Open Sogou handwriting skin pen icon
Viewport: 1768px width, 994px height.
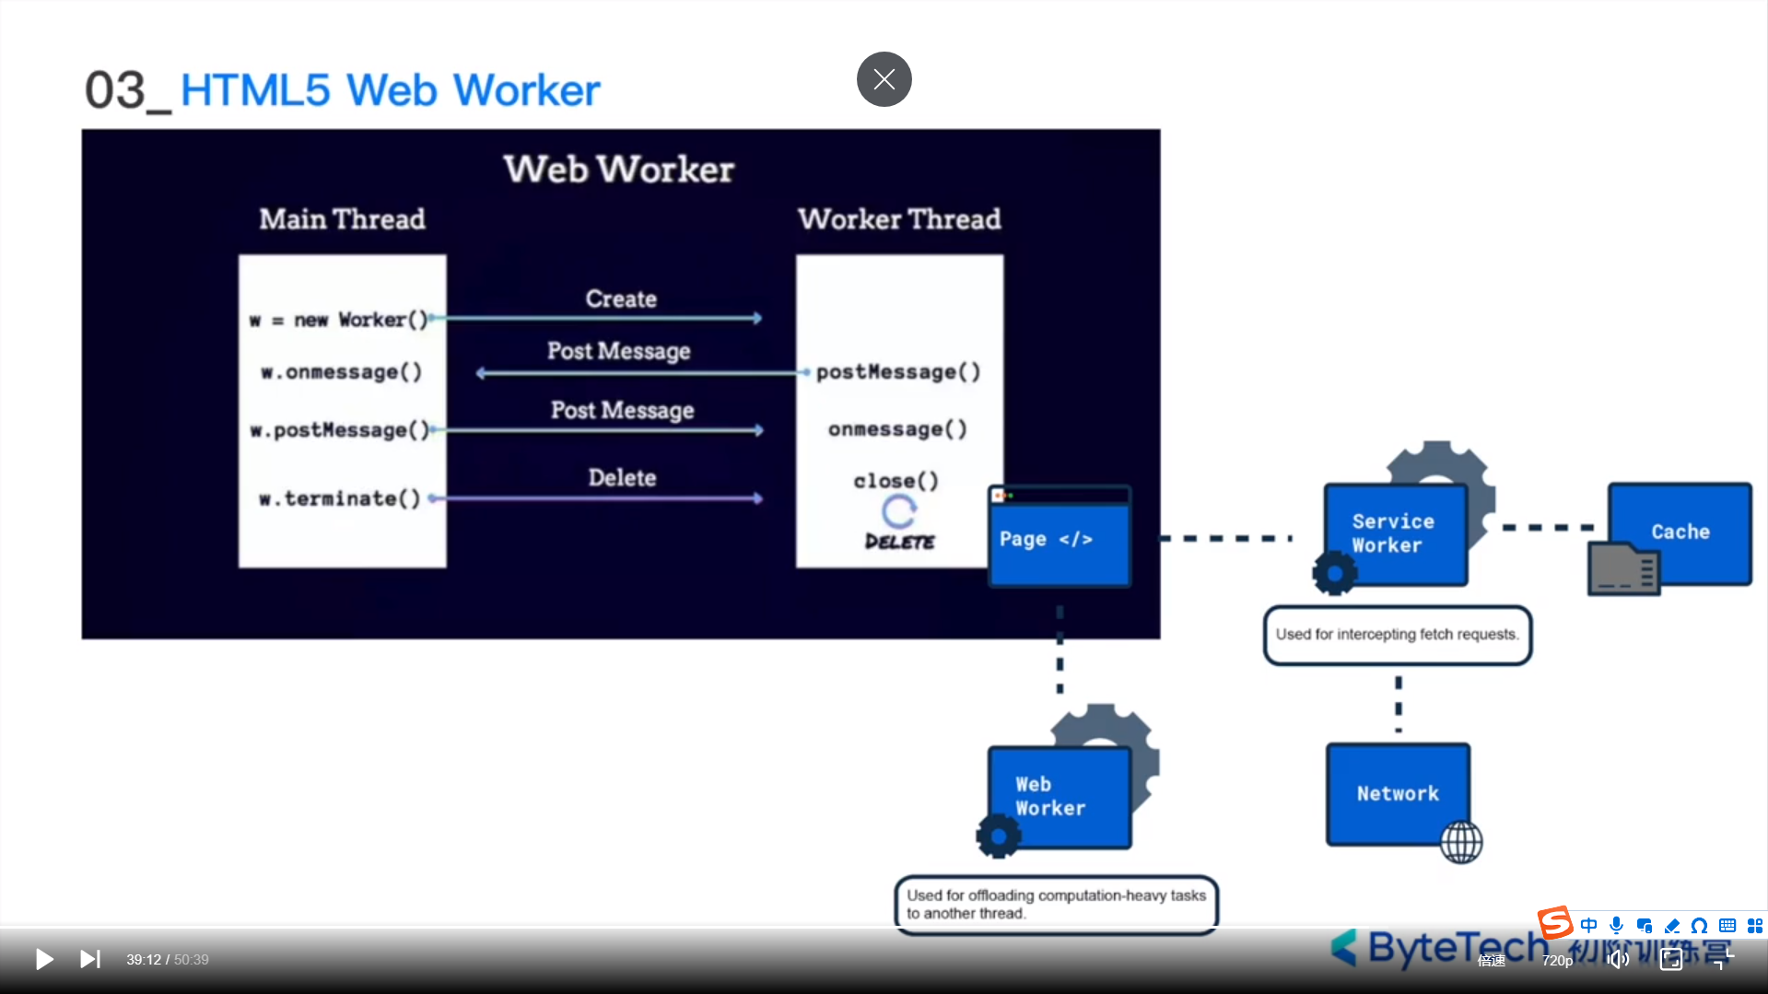point(1672,925)
